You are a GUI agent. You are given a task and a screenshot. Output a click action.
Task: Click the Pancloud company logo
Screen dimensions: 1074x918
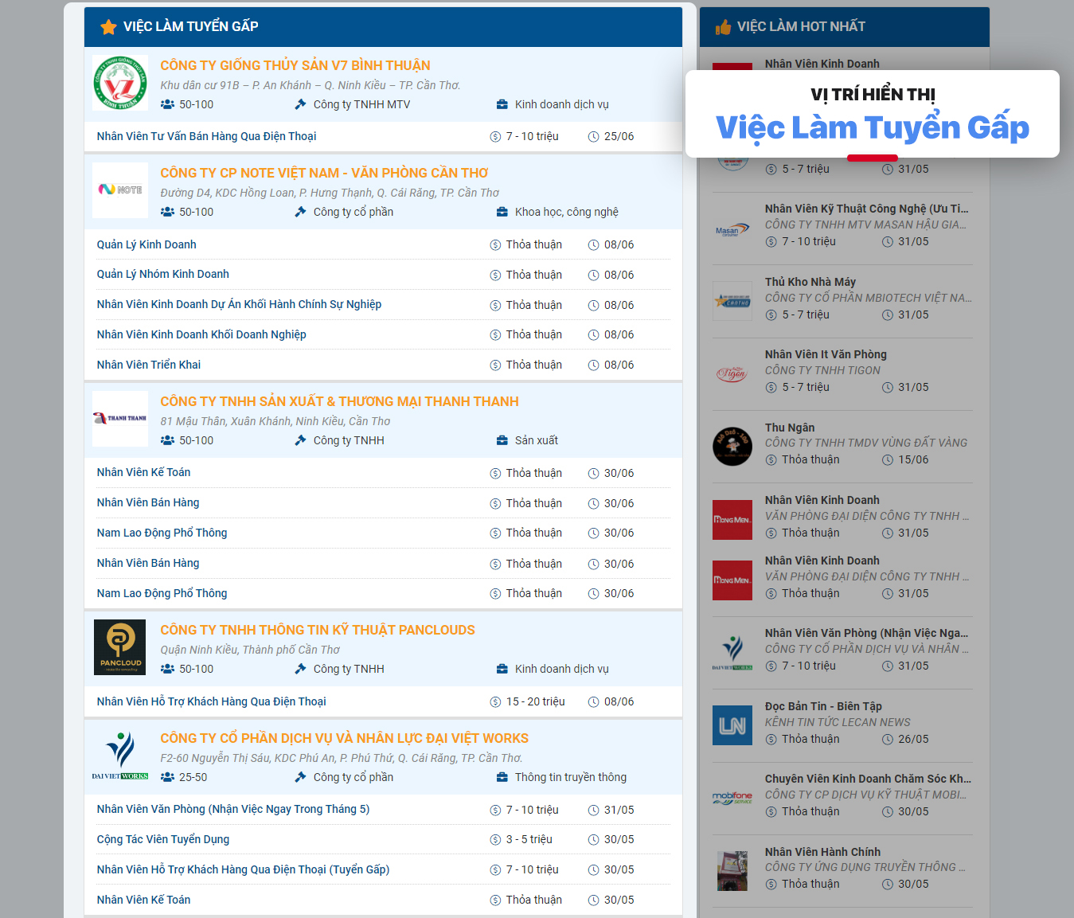(x=119, y=647)
